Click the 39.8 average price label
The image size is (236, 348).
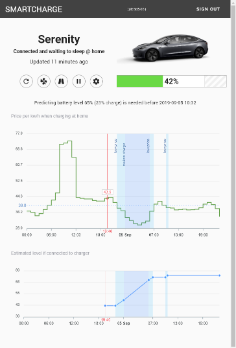pos(22,205)
